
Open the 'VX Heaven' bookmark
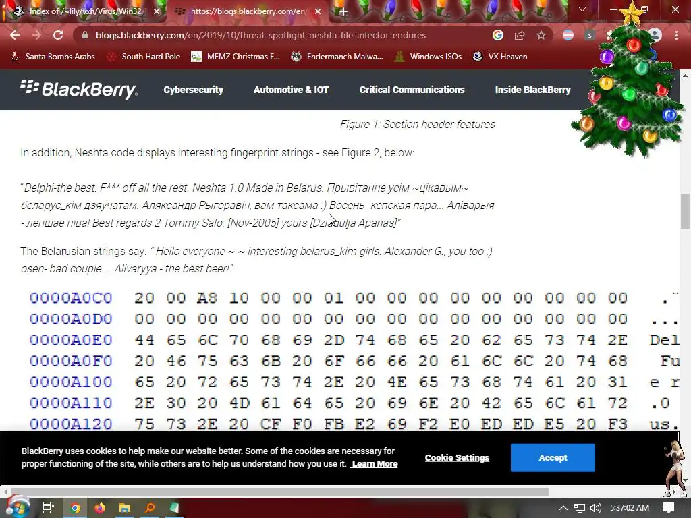click(500, 57)
